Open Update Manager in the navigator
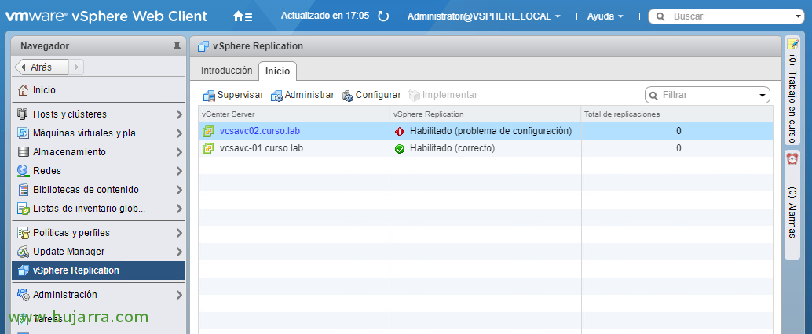This screenshot has width=812, height=334. (68, 252)
